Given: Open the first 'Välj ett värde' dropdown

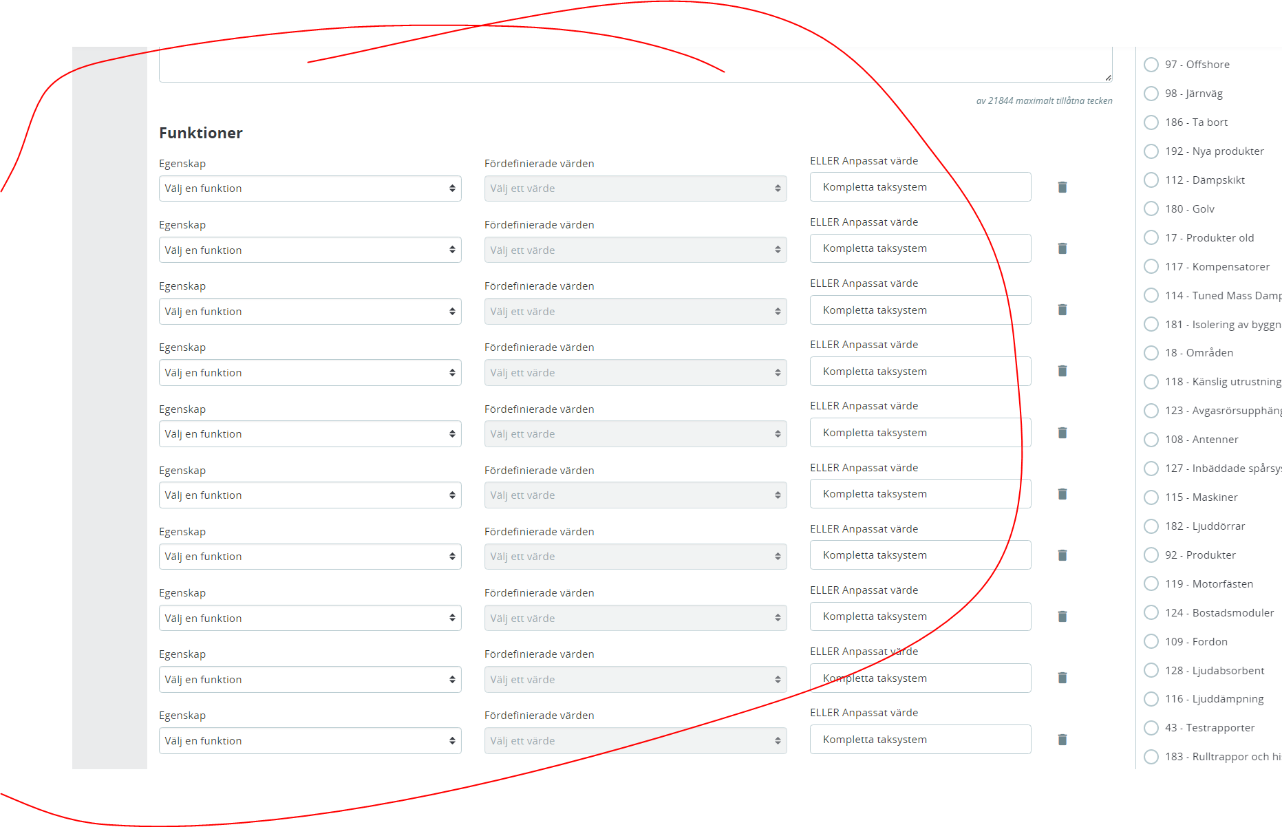Looking at the screenshot, I should click(x=636, y=189).
